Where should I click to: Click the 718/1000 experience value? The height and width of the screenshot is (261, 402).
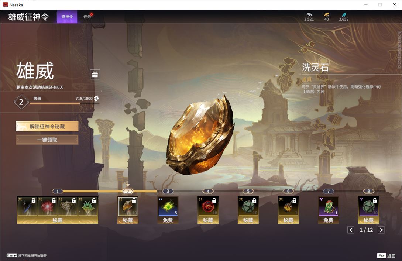[x=84, y=99]
